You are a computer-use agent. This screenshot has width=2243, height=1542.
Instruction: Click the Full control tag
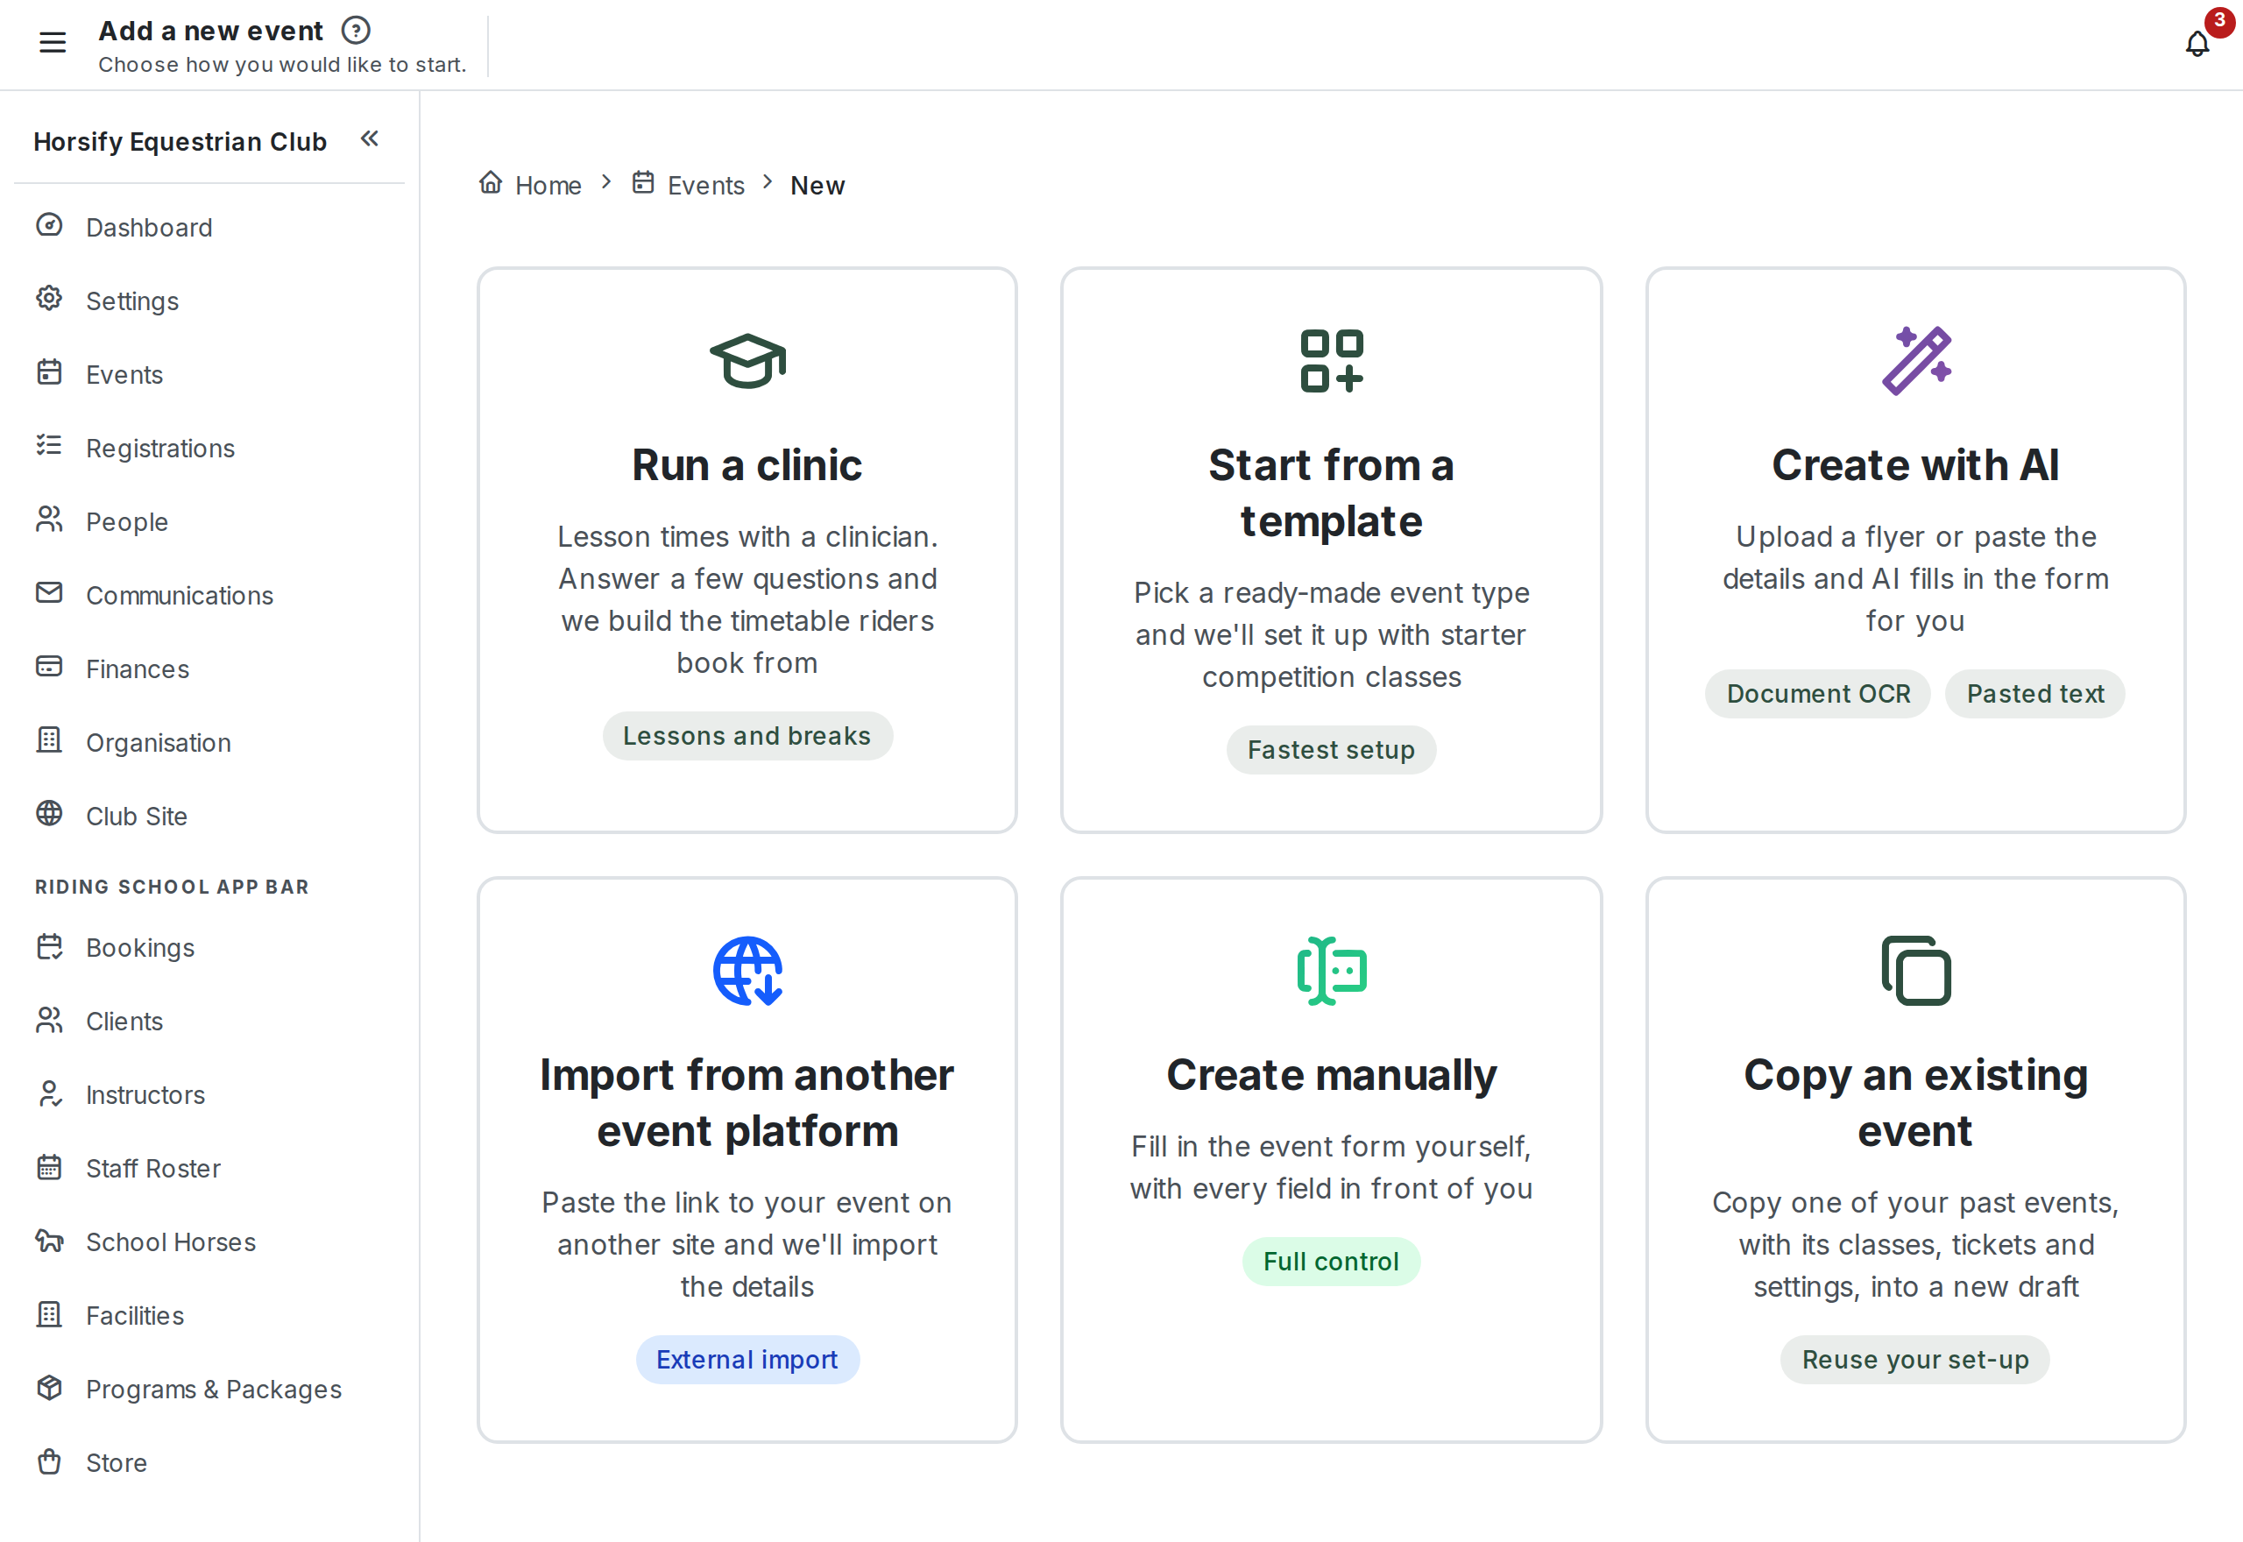pyautogui.click(x=1331, y=1262)
